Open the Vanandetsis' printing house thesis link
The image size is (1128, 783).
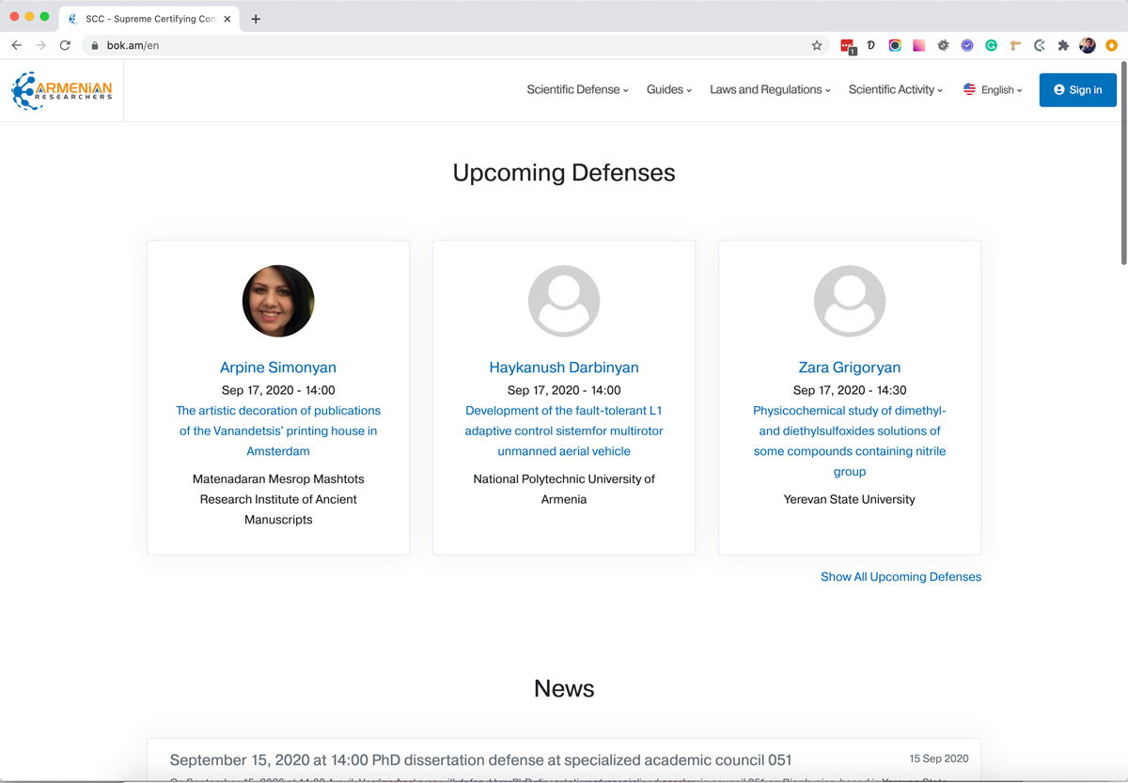278,431
